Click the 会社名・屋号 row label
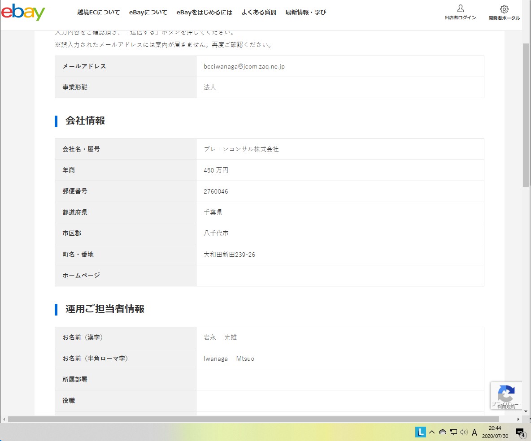The width and height of the screenshot is (531, 441). [81, 149]
